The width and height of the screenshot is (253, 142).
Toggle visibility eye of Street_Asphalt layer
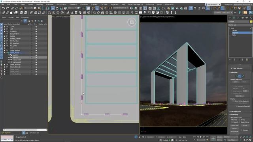click(7, 50)
